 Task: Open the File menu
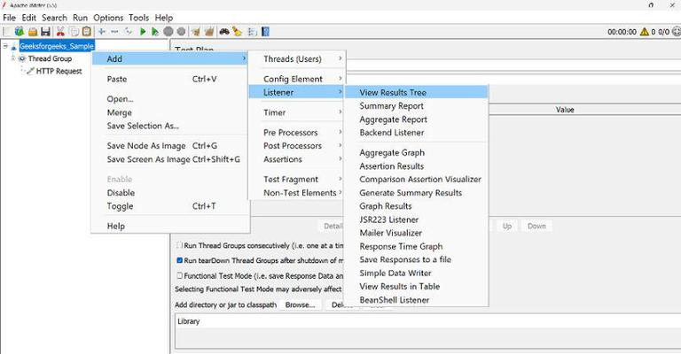[x=9, y=18]
